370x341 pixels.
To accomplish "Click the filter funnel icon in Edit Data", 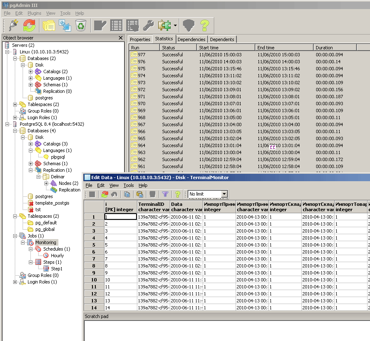I will tap(165, 194).
